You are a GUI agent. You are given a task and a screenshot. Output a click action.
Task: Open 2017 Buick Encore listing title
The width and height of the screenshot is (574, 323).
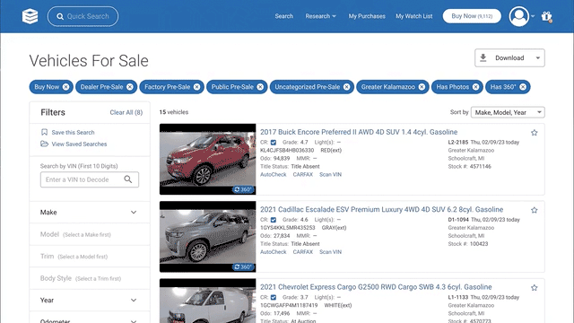coord(359,132)
